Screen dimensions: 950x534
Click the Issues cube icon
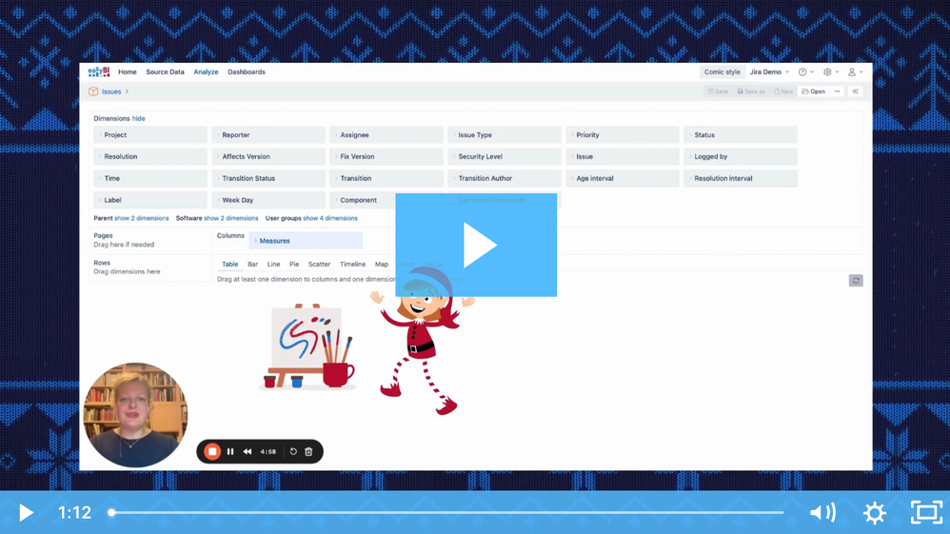pos(93,91)
